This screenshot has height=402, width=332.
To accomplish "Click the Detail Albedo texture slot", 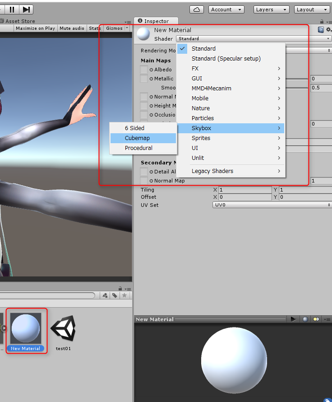I will tap(144, 172).
